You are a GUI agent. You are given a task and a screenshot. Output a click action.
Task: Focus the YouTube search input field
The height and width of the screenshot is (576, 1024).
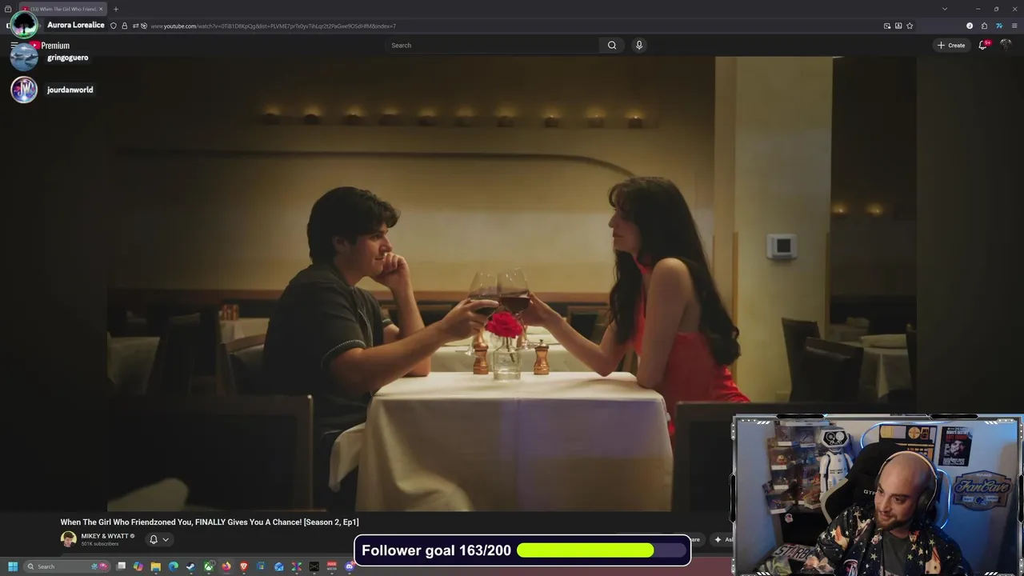click(492, 45)
